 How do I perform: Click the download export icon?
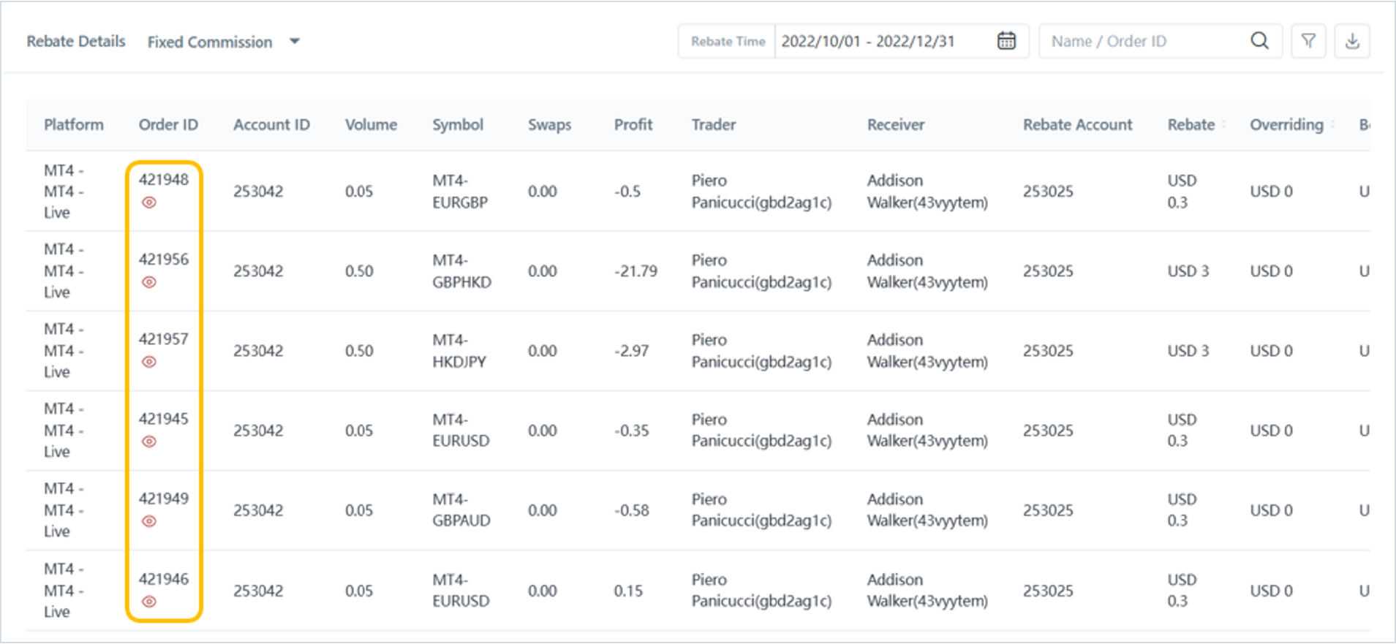point(1352,41)
